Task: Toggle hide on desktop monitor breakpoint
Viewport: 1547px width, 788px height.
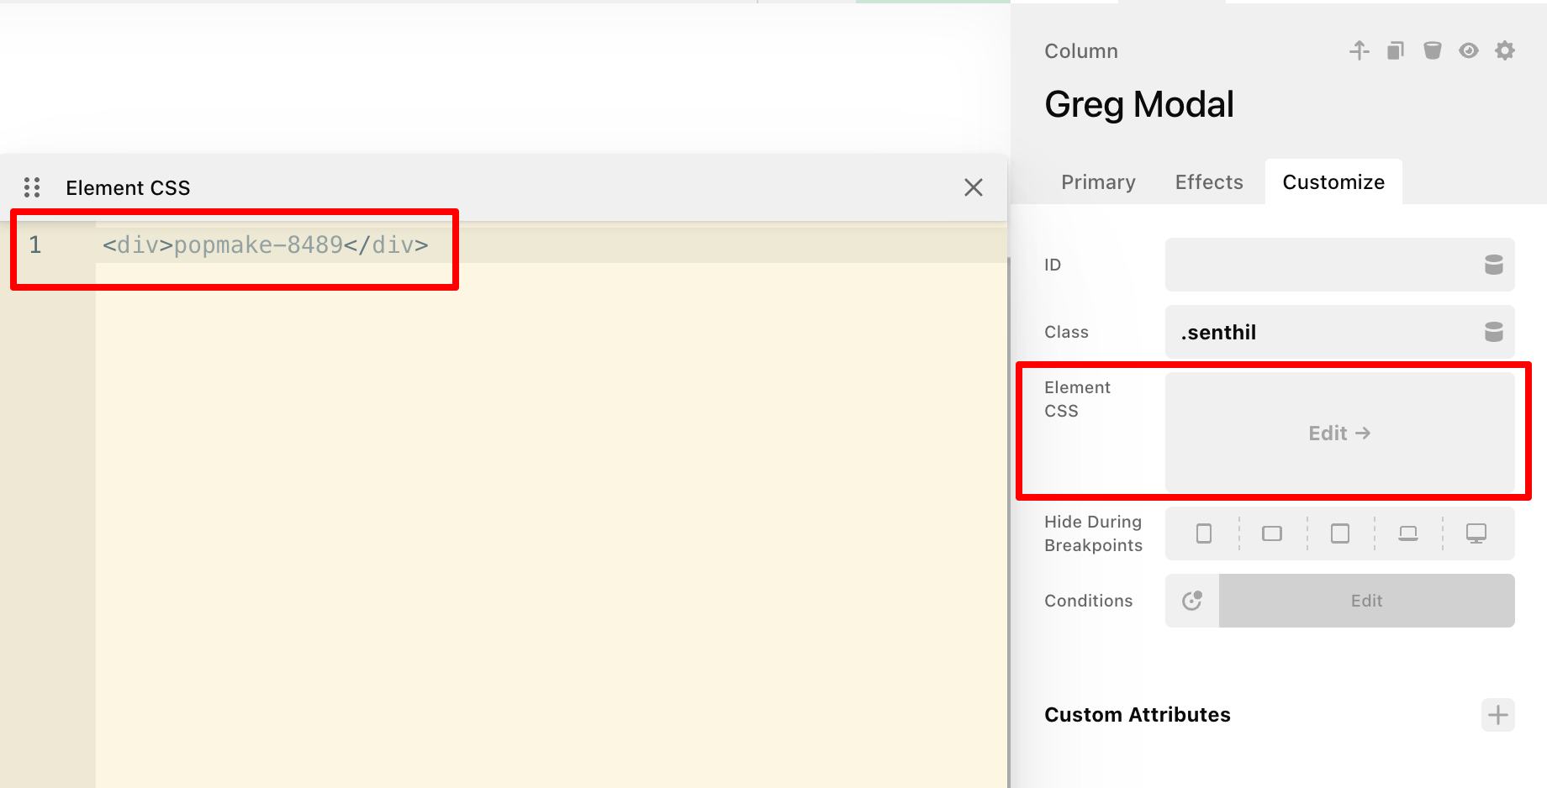Action: 1476,533
